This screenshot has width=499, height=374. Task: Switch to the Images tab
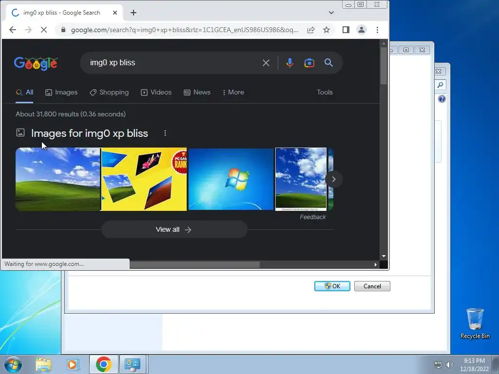(61, 92)
